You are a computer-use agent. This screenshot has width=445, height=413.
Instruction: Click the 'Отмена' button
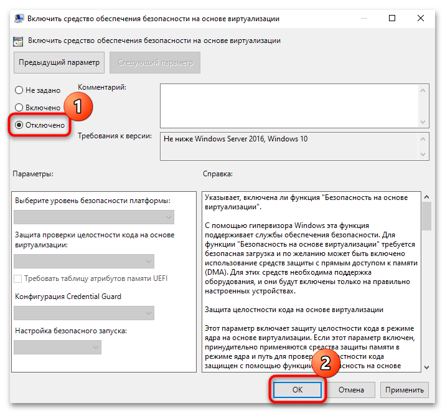[x=351, y=390]
